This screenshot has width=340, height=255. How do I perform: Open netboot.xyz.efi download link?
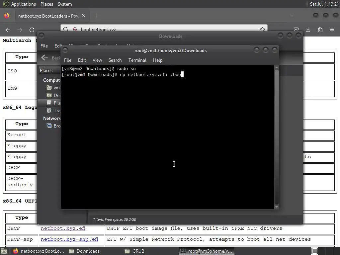click(63, 228)
